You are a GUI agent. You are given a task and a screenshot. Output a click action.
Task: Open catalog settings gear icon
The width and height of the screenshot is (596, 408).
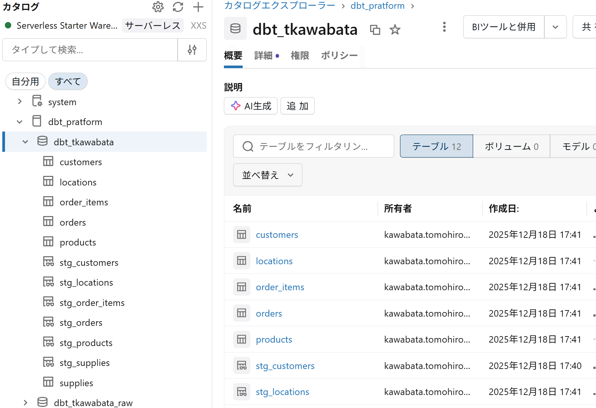pos(158,7)
